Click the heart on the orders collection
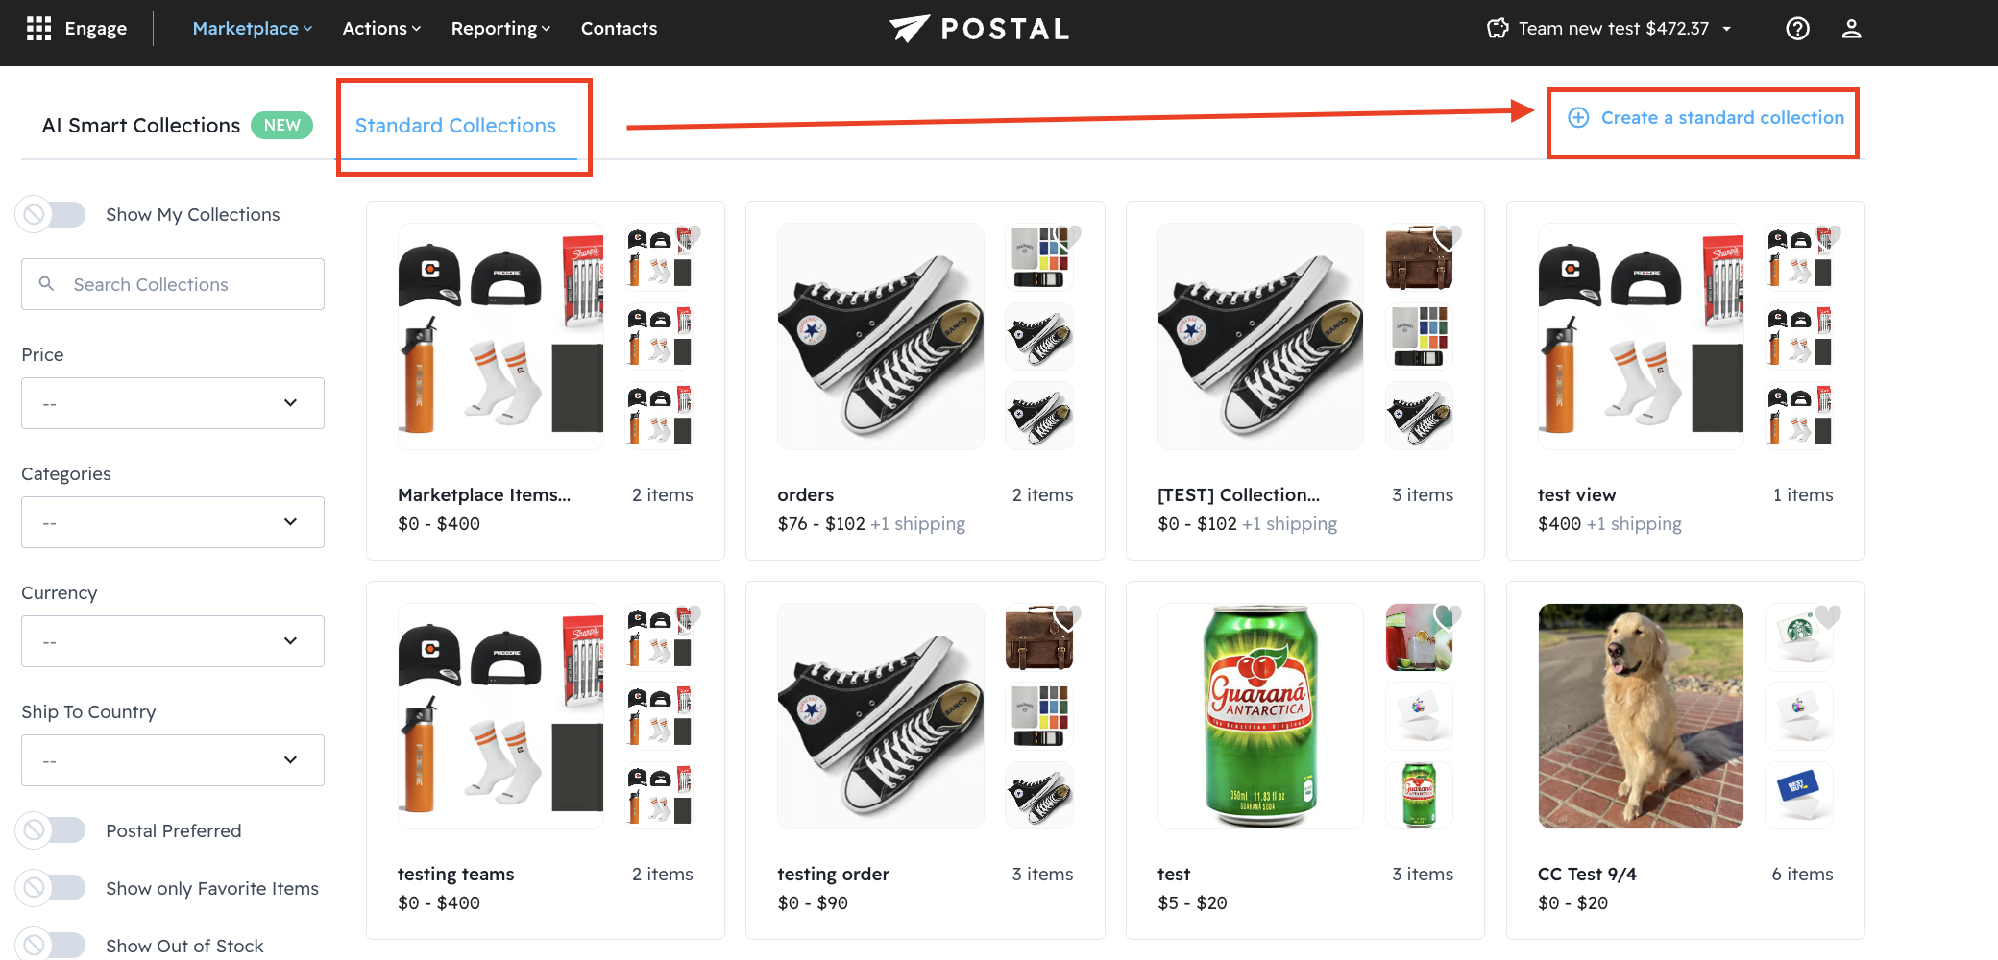 pos(1069,235)
